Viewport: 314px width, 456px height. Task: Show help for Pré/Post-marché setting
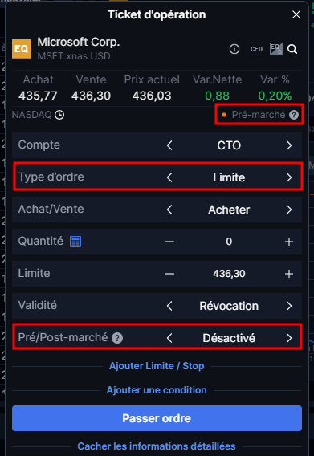(x=117, y=338)
